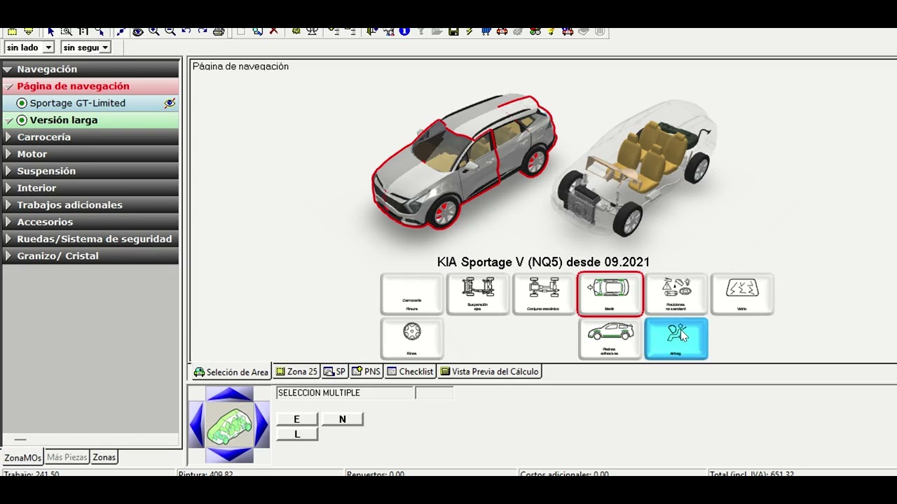Viewport: 897px width, 504px height.
Task: Click the transparent chassis car image
Action: pyautogui.click(x=634, y=168)
